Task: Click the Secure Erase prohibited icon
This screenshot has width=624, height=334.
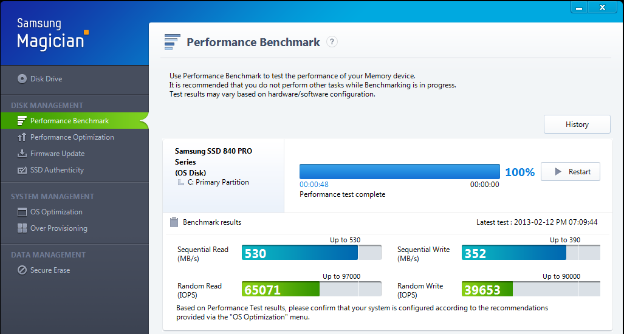Action: tap(22, 270)
